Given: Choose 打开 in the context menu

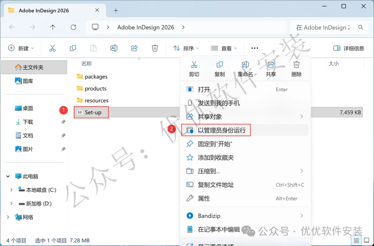Looking at the screenshot, I should (245, 89).
